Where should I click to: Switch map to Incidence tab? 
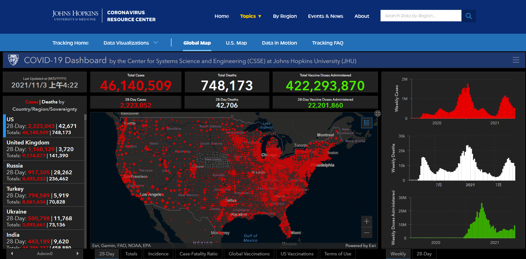point(158,254)
